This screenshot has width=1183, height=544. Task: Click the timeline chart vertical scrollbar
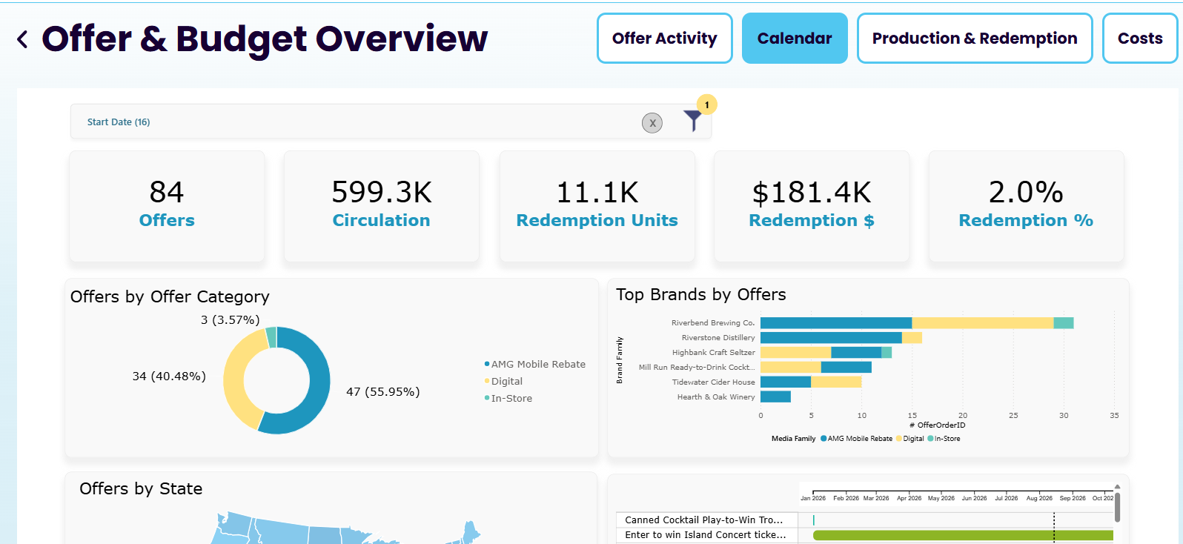click(x=1117, y=508)
